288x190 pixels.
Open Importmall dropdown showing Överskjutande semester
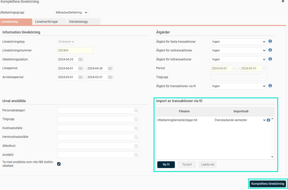[x=264, y=120]
